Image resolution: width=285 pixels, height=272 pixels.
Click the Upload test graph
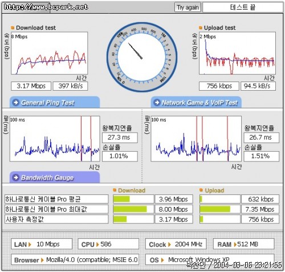click(237, 53)
